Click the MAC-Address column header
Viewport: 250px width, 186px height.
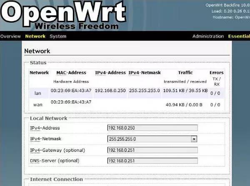(x=71, y=73)
